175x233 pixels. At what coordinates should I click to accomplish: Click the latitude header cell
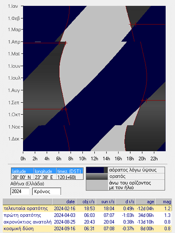(x=22, y=171)
